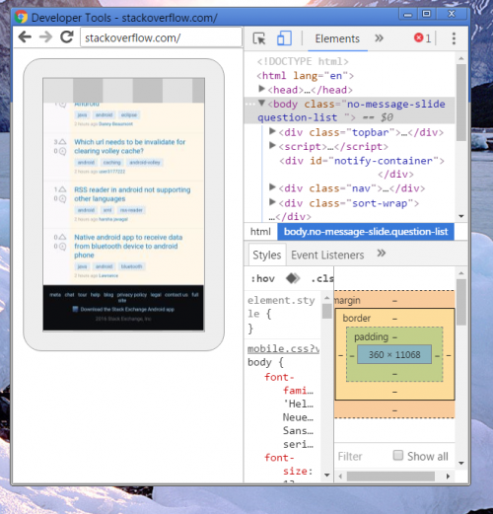Click the 360 × 11068 content box
Image resolution: width=493 pixels, height=514 pixels.
(394, 354)
